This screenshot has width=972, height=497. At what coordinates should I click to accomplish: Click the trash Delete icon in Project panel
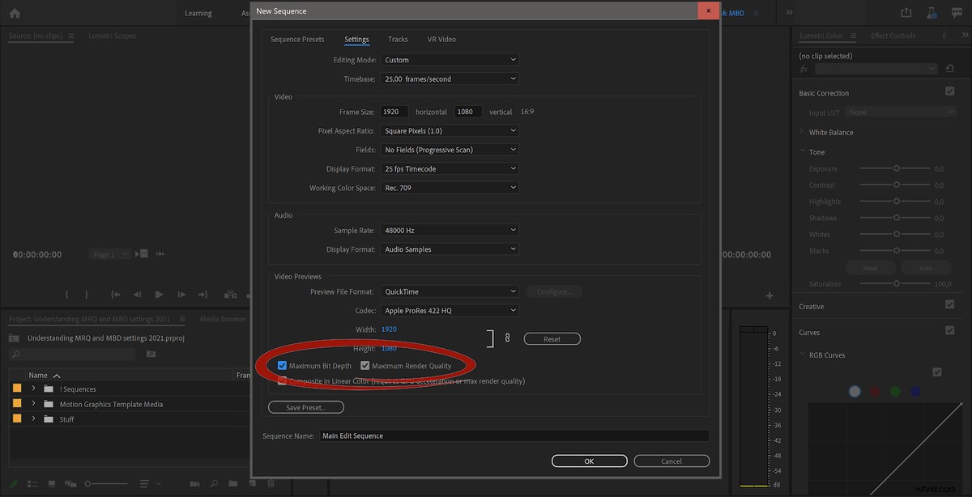tap(271, 483)
